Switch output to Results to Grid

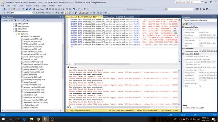[83, 13]
